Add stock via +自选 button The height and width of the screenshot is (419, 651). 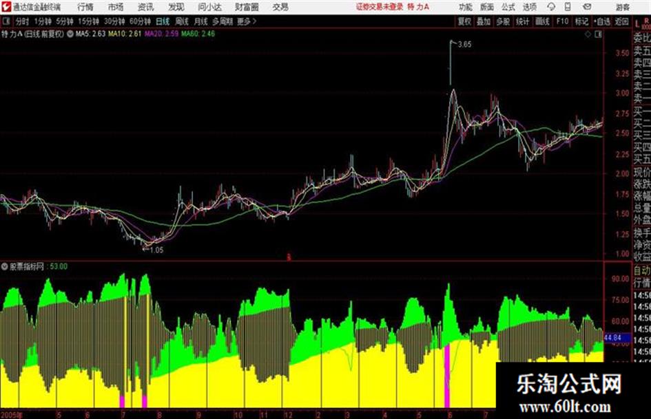(x=602, y=21)
